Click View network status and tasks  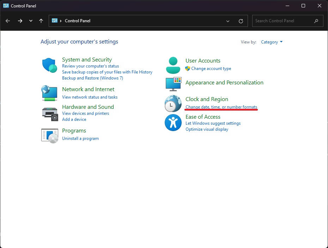[90, 97]
